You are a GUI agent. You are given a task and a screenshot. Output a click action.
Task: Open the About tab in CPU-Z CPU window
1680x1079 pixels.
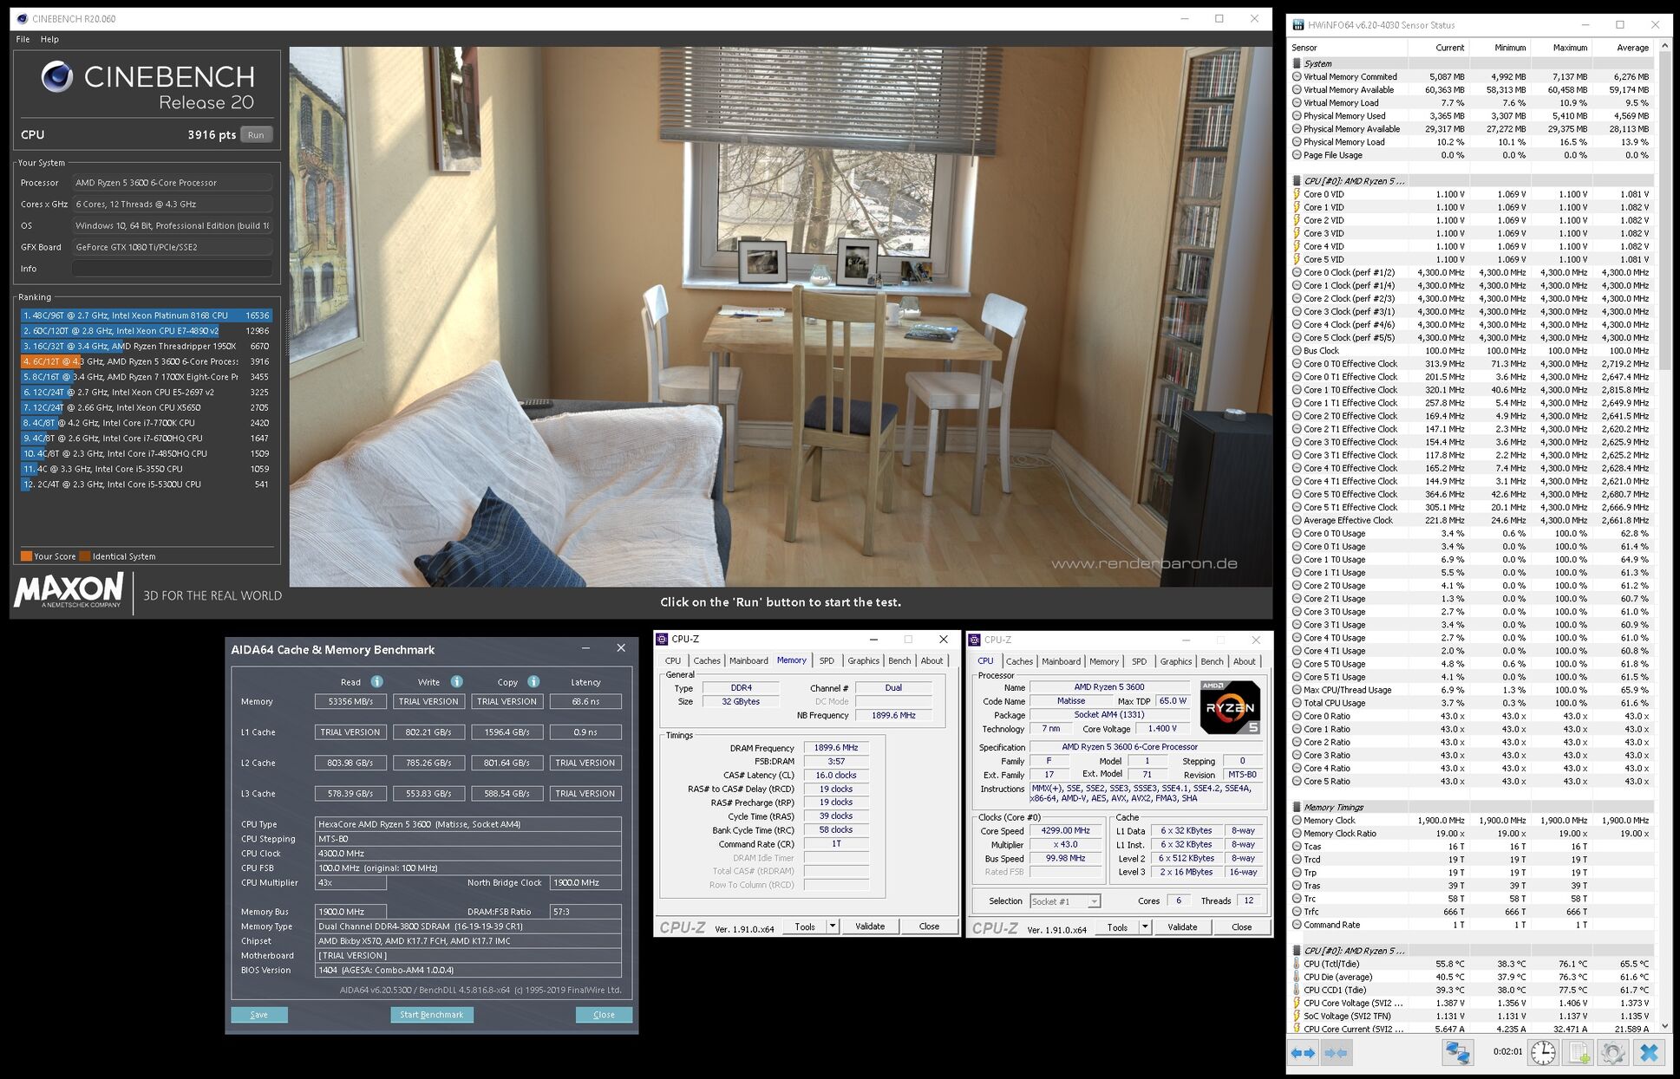pyautogui.click(x=1245, y=661)
